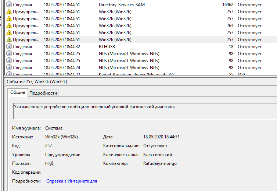Open the Справка в Интернете link
277x191 pixels.
pyautogui.click(x=72, y=181)
